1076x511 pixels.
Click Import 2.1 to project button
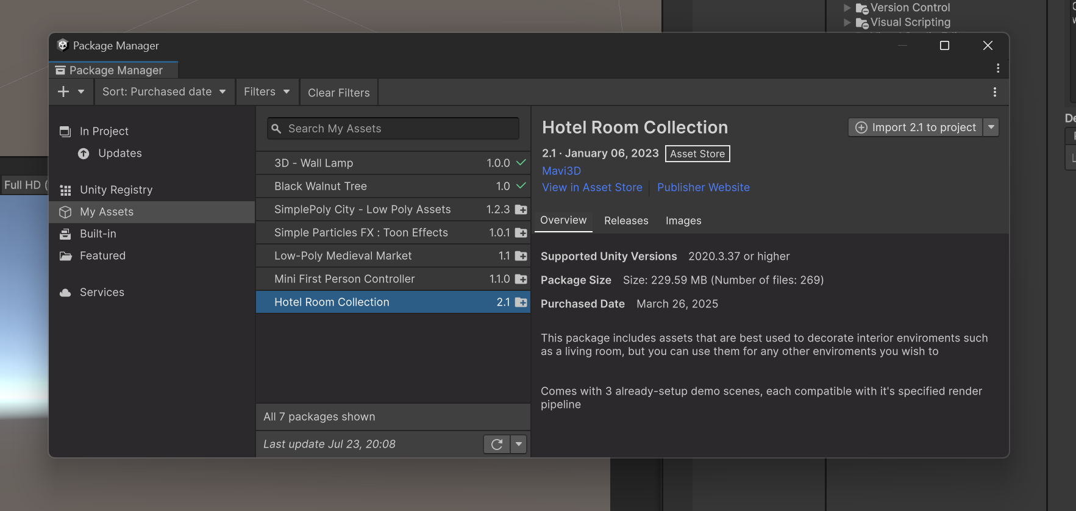point(916,127)
